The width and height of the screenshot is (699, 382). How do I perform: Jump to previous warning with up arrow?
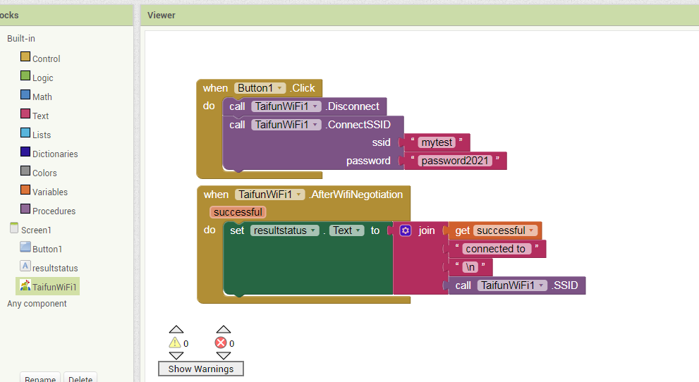(176, 329)
